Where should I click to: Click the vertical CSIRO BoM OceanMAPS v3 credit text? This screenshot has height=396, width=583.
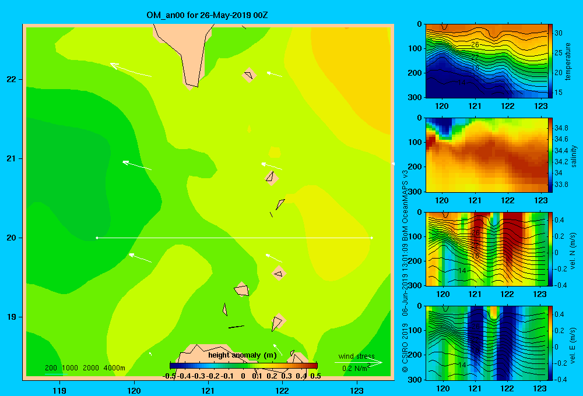[x=405, y=271]
